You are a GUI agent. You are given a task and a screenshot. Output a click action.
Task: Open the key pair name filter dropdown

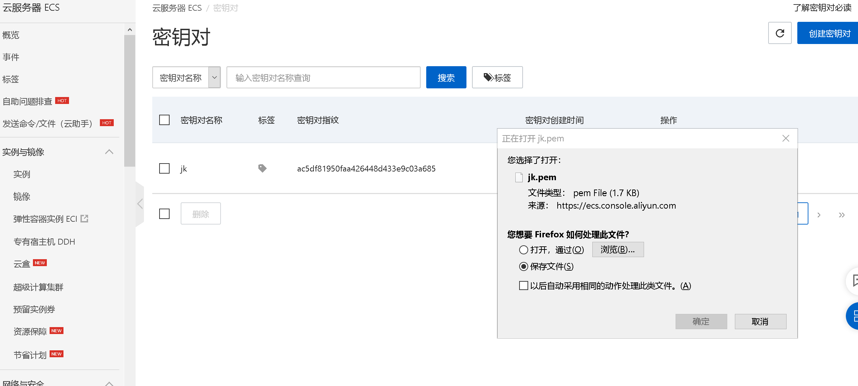click(x=187, y=77)
